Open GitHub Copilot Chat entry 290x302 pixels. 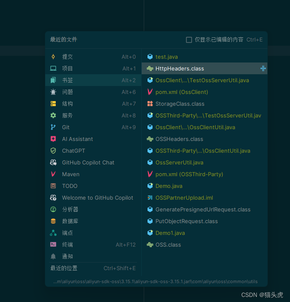tap(93, 163)
